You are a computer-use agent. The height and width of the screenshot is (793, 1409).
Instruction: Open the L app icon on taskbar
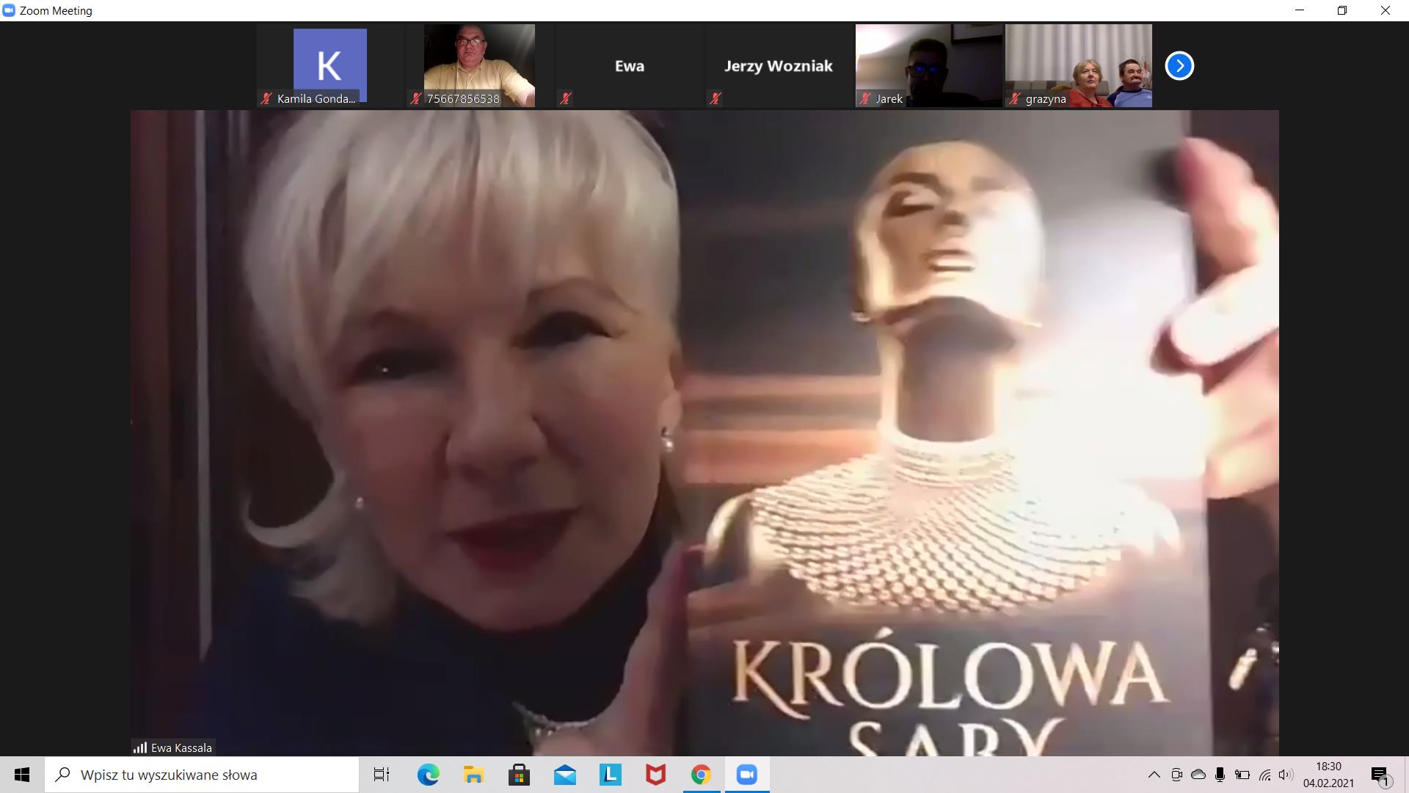click(x=610, y=775)
